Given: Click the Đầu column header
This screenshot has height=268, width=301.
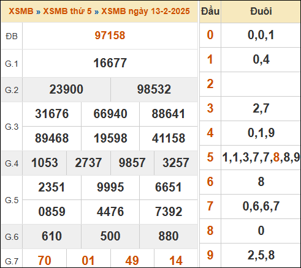Looking at the screenshot, I should coord(210,11).
